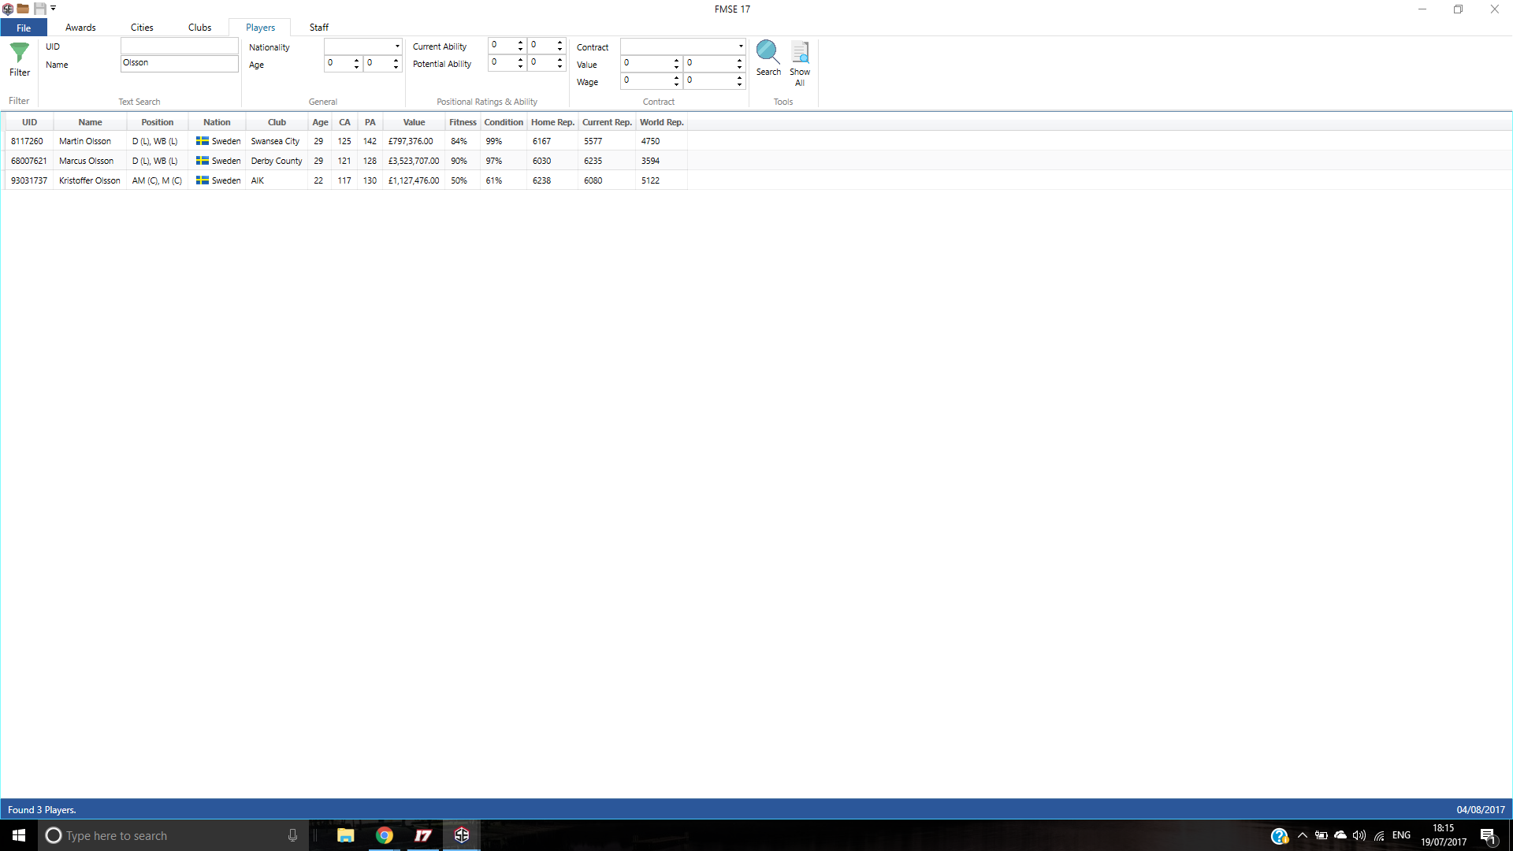This screenshot has height=851, width=1513.
Task: Sort by the PA column header
Action: (370, 122)
